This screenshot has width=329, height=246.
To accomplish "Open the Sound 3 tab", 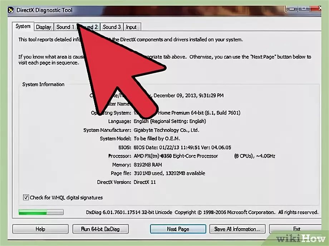I will (112, 27).
